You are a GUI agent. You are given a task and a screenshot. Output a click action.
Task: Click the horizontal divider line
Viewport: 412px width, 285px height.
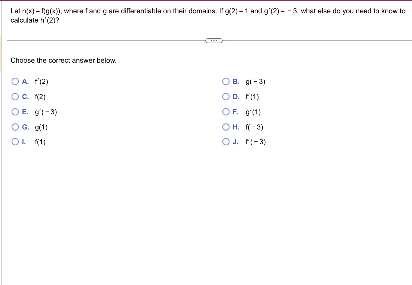(x=108, y=41)
